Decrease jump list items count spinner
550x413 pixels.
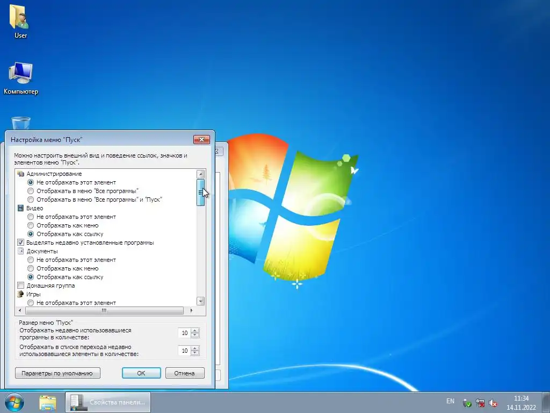click(196, 353)
